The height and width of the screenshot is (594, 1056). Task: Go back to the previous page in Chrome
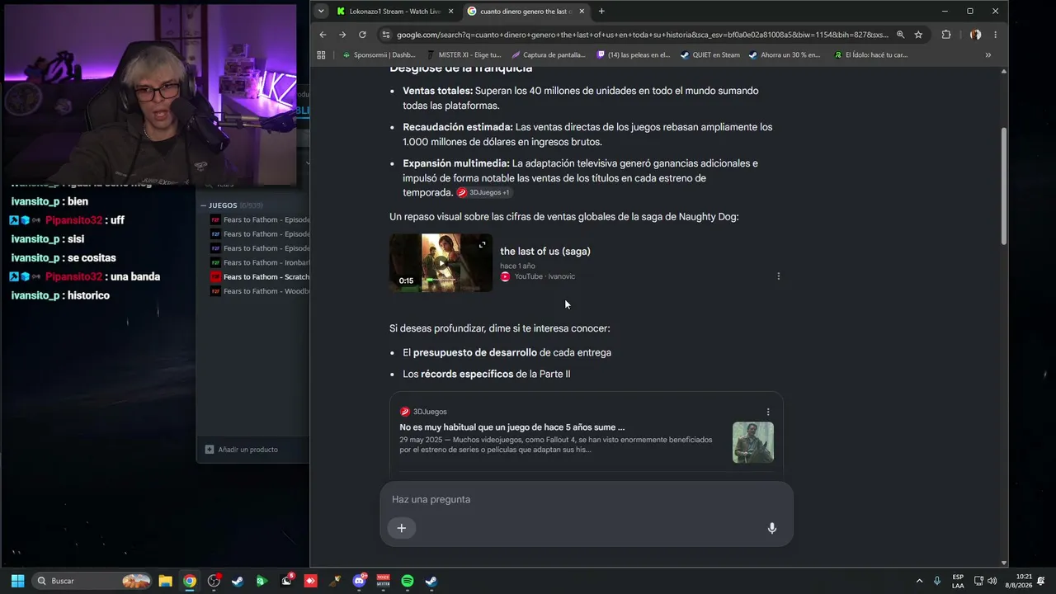(x=323, y=35)
